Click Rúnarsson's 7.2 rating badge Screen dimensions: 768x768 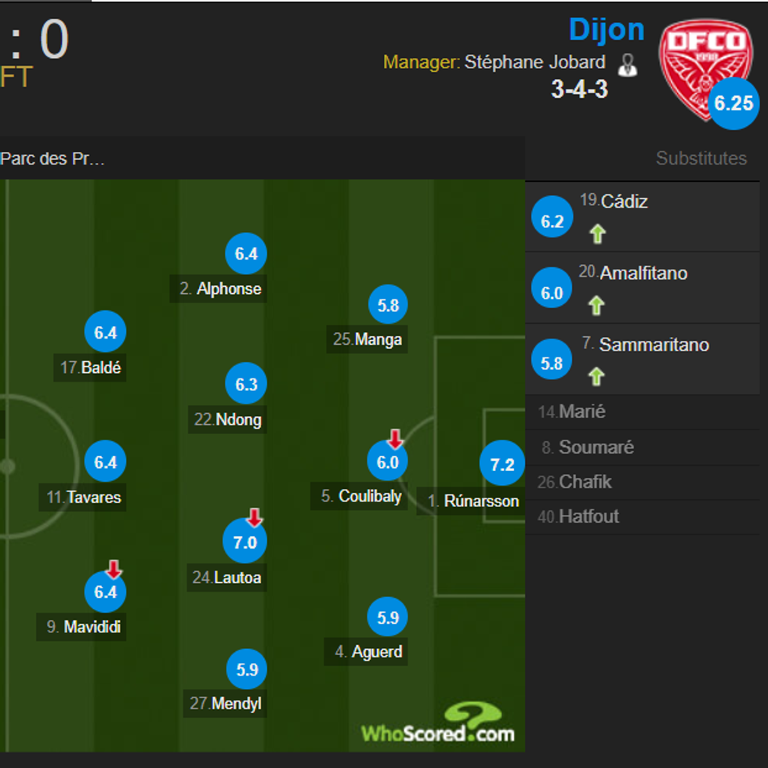[502, 465]
